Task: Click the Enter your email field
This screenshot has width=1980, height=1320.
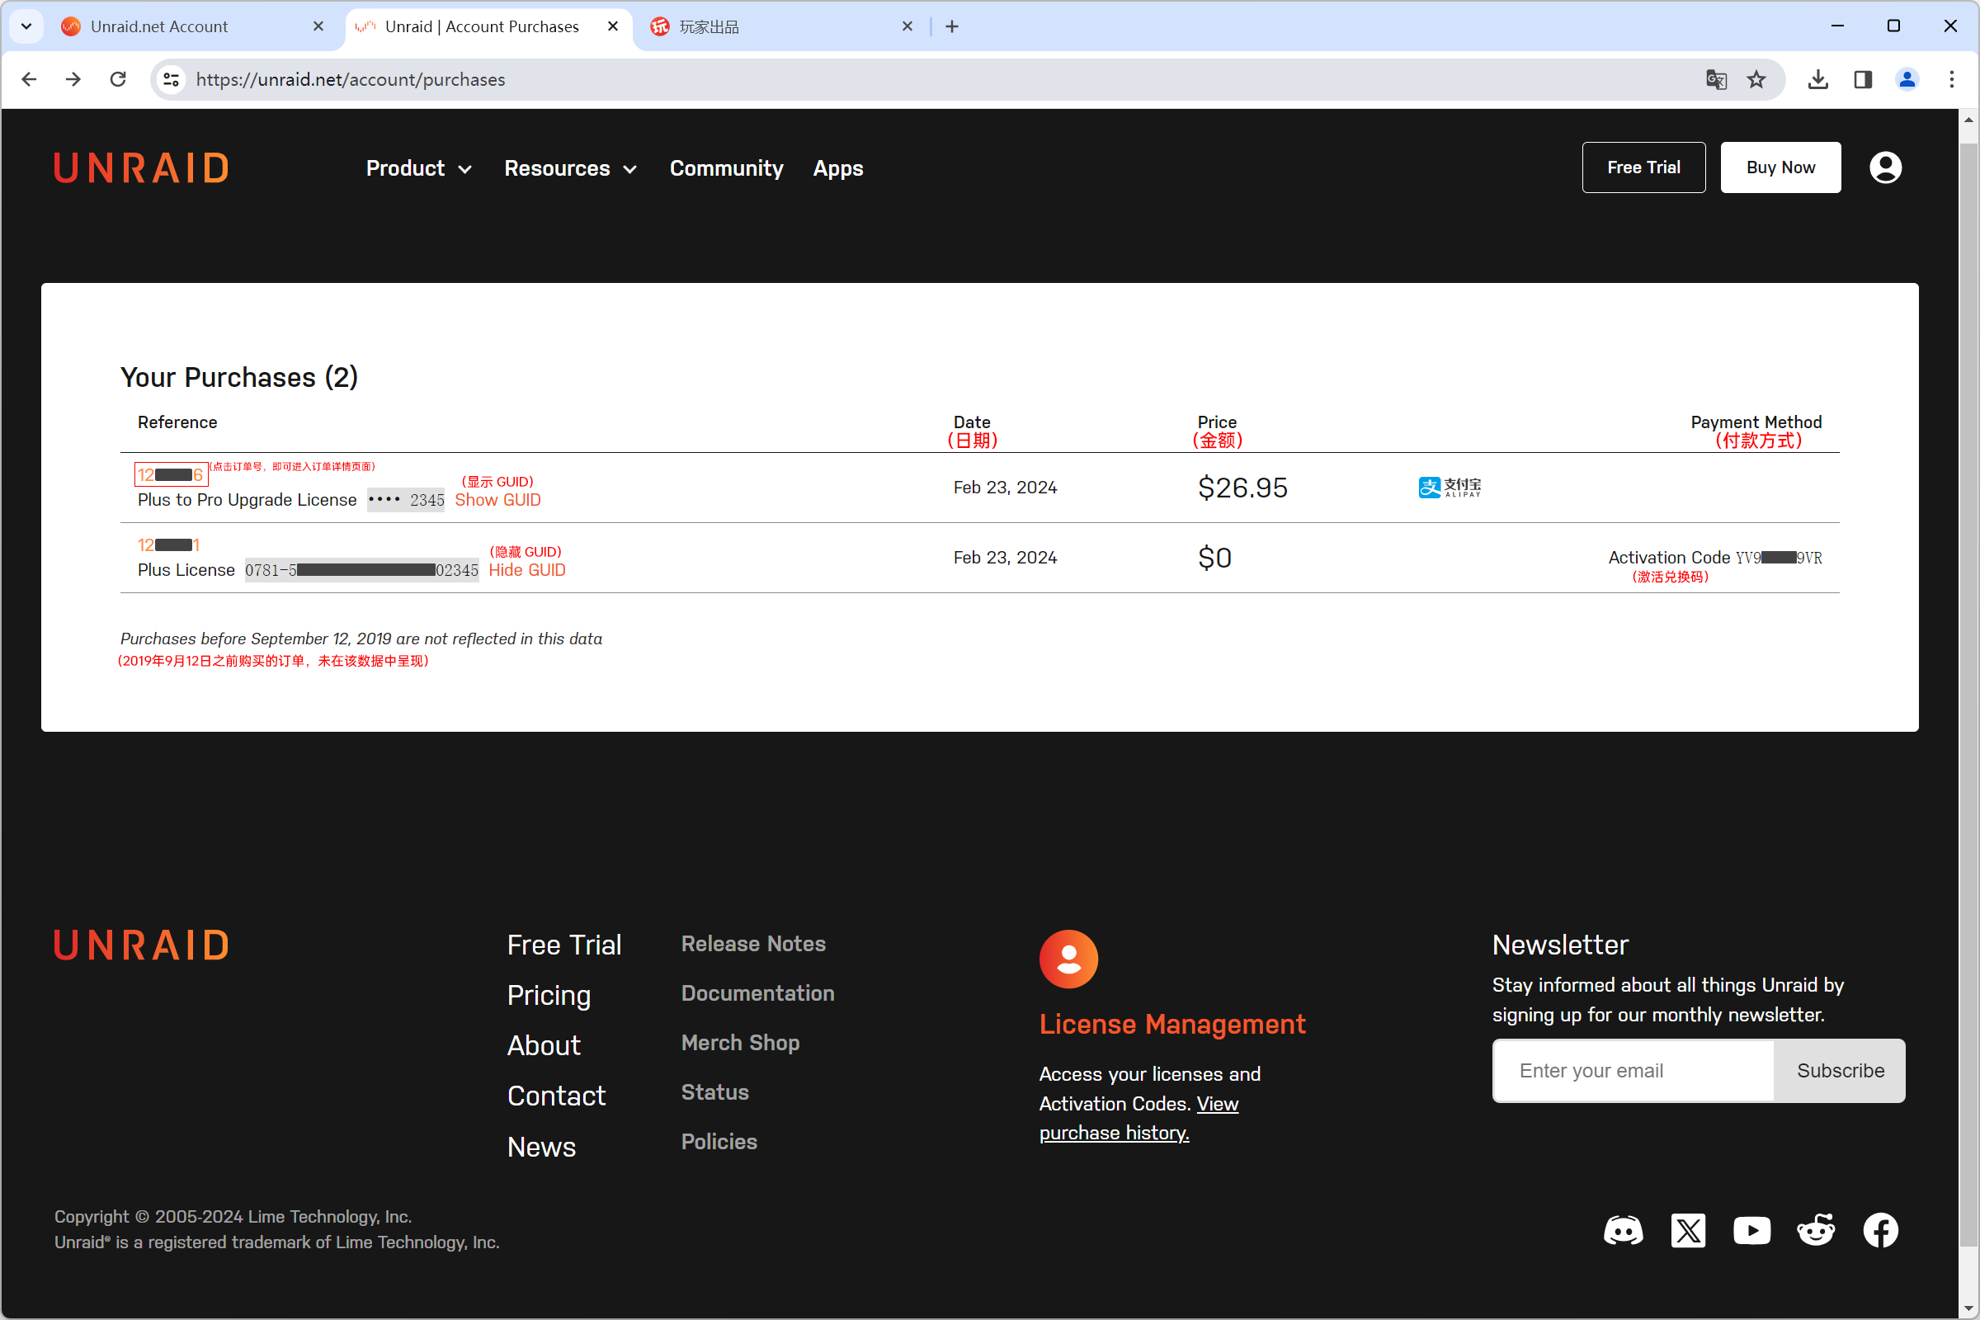Action: [x=1633, y=1071]
